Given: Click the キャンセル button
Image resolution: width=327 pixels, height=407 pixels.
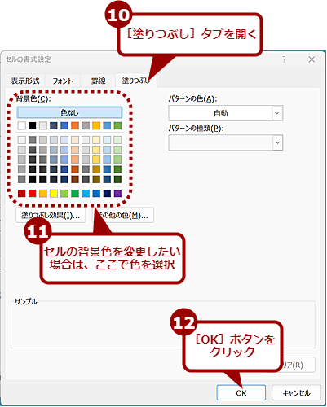Looking at the screenshot, I should point(296,392).
